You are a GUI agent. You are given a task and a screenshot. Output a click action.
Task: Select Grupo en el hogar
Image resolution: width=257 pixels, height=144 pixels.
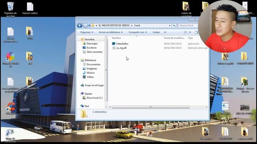click(94, 85)
